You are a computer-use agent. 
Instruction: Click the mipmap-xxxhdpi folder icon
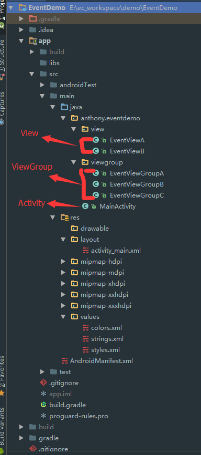point(75,306)
